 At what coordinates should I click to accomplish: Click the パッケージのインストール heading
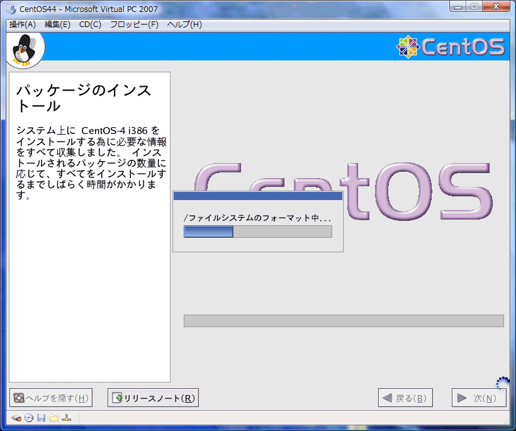click(x=84, y=98)
